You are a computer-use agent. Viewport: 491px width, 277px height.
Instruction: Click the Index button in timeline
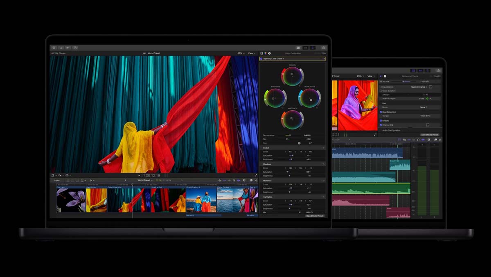pyautogui.click(x=57, y=180)
